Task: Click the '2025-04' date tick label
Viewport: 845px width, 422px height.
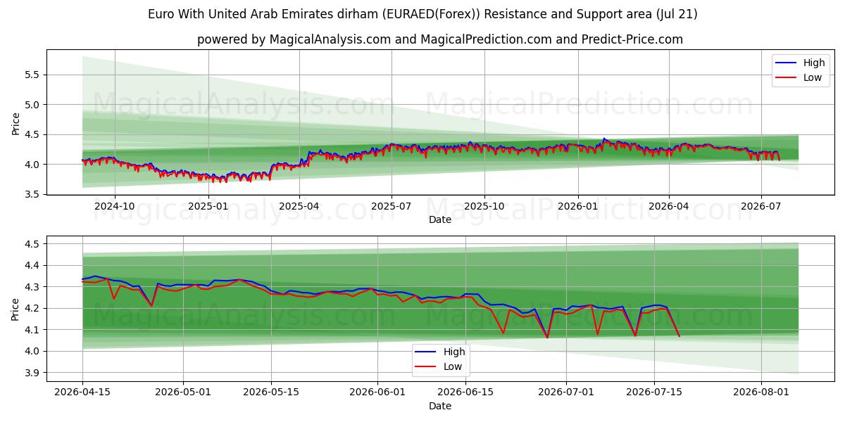Action: point(299,206)
